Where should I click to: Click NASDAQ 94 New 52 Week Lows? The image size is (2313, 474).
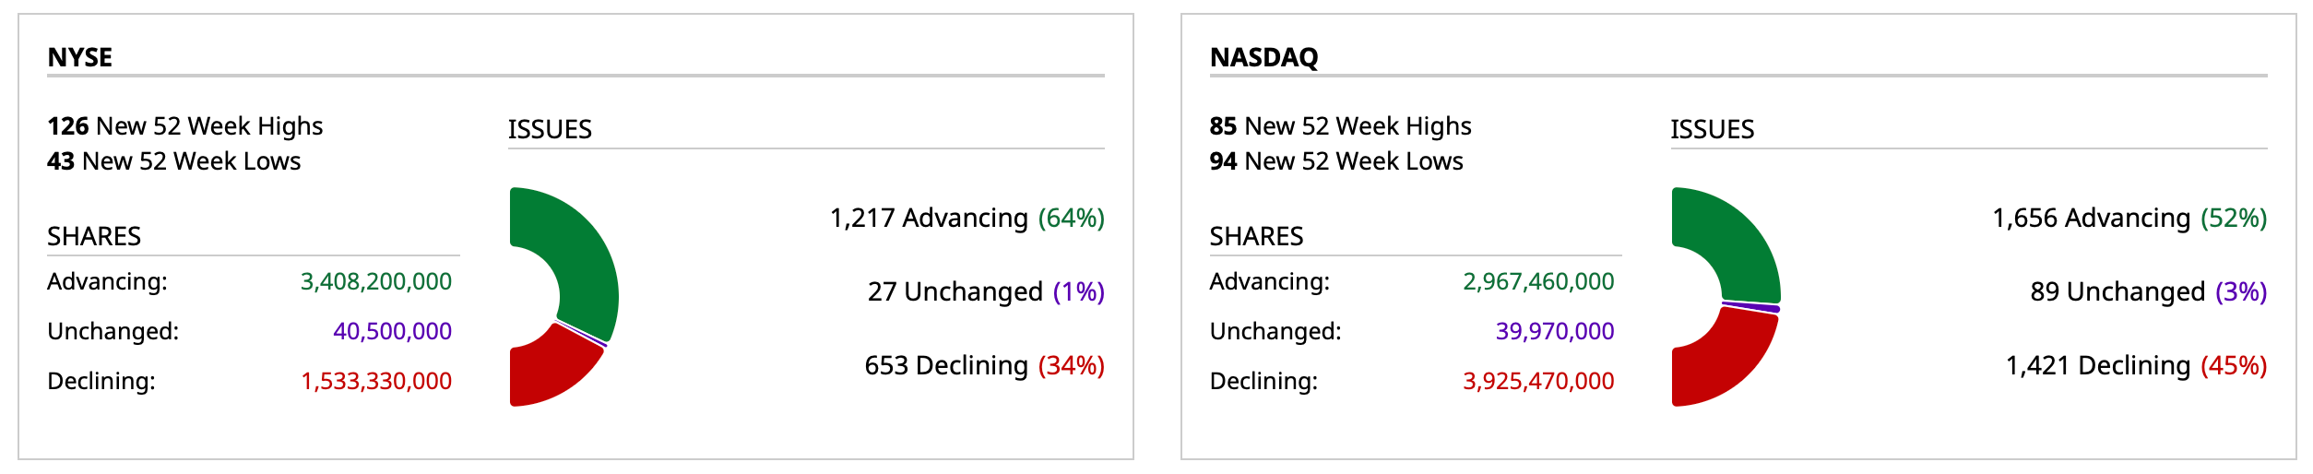click(x=1336, y=161)
